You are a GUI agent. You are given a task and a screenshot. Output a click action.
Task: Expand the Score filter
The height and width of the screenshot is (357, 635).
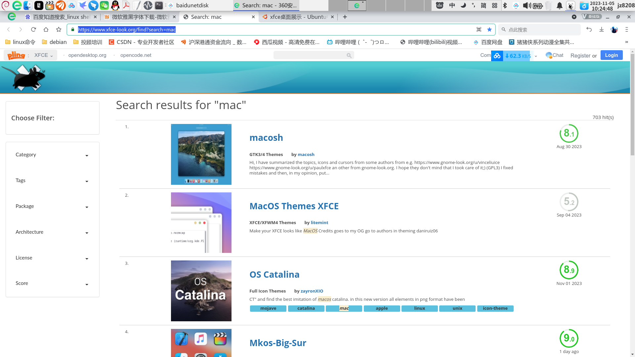pyautogui.click(x=52, y=283)
